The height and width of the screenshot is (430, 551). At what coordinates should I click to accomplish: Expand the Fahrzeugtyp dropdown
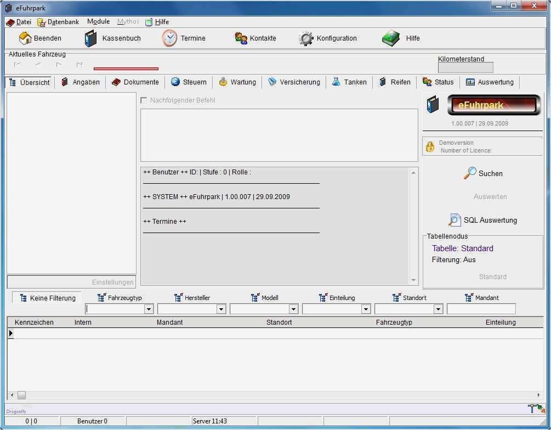149,309
